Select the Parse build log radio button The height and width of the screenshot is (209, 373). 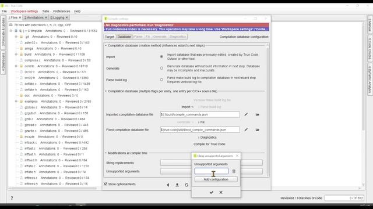(x=161, y=80)
